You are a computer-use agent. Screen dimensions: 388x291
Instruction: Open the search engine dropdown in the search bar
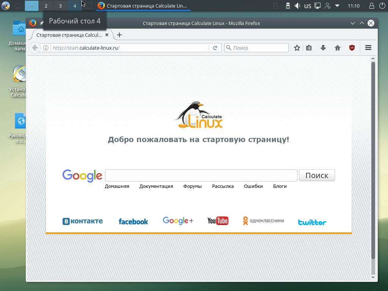(229, 48)
